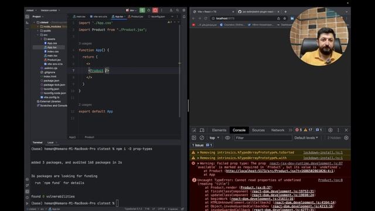This screenshot has width=375, height=211.
Task: Open the Sources tab in DevTools
Action: 258,130
